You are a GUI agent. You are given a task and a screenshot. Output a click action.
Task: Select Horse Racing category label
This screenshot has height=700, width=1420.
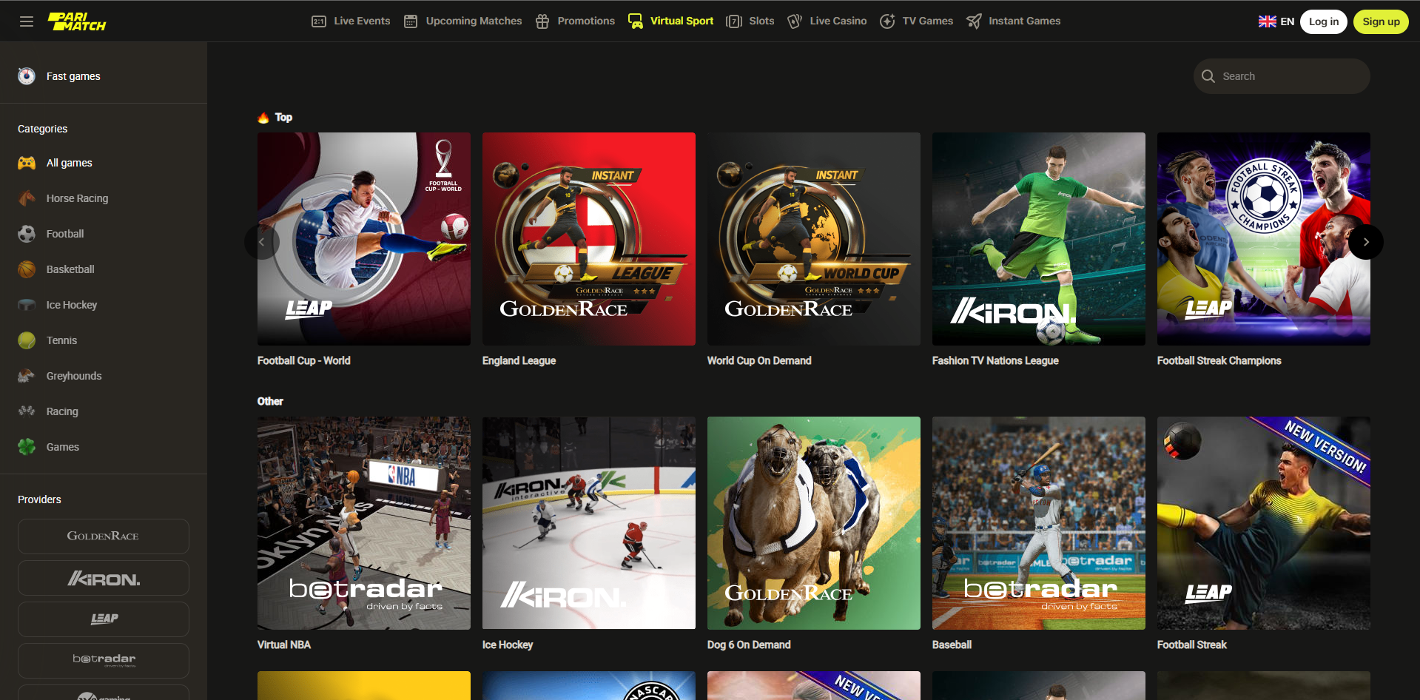point(77,198)
